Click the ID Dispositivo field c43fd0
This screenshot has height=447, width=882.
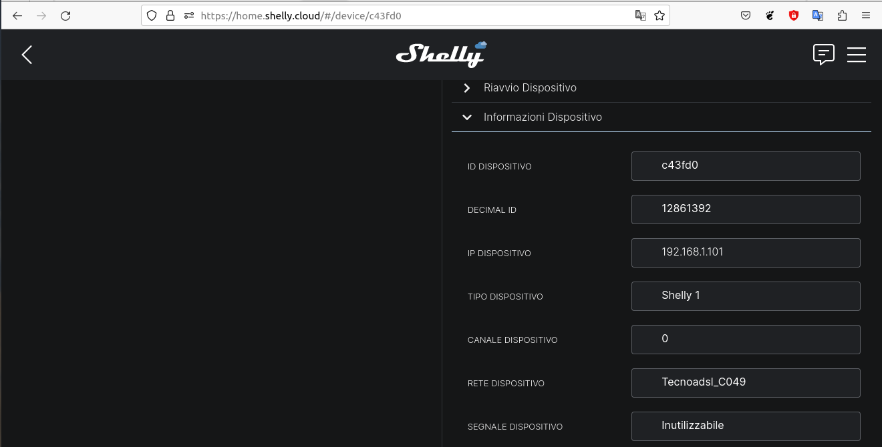click(746, 166)
